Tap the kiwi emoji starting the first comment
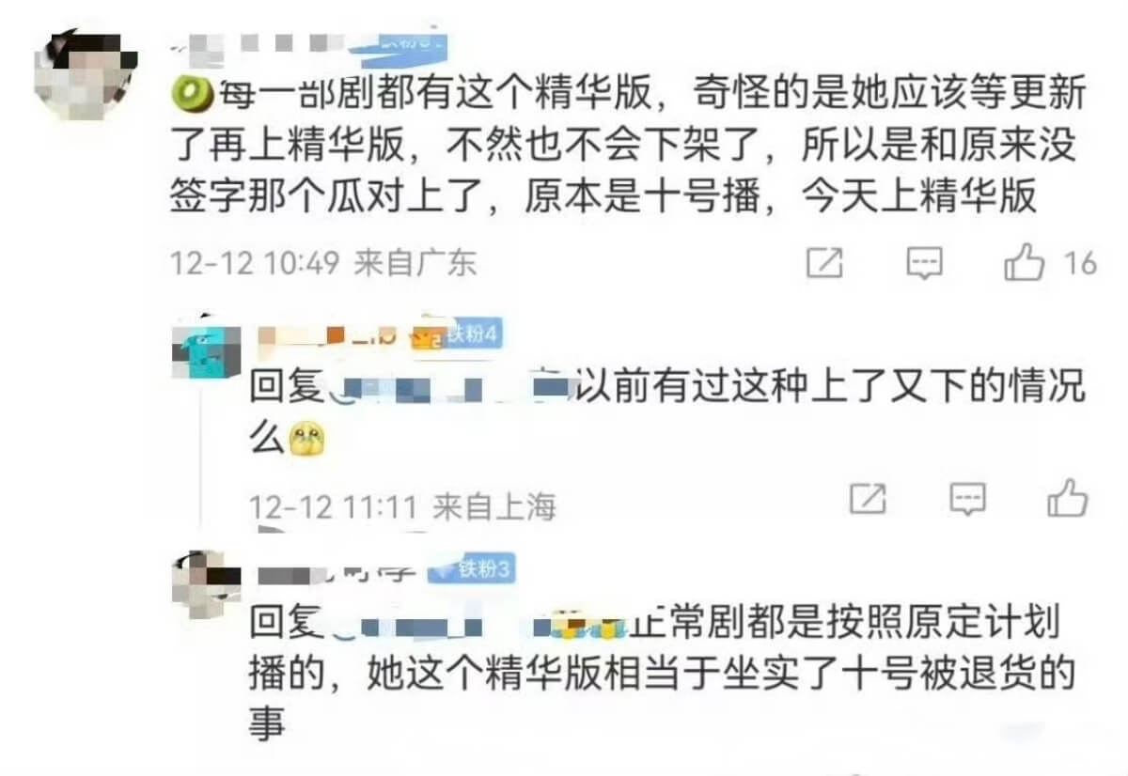 190,94
